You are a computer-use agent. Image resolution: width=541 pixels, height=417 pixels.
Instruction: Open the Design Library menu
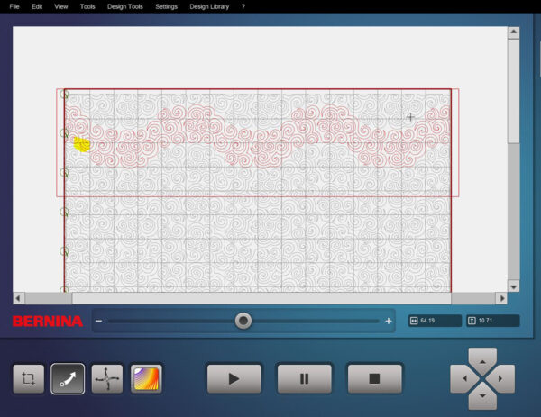click(x=209, y=6)
